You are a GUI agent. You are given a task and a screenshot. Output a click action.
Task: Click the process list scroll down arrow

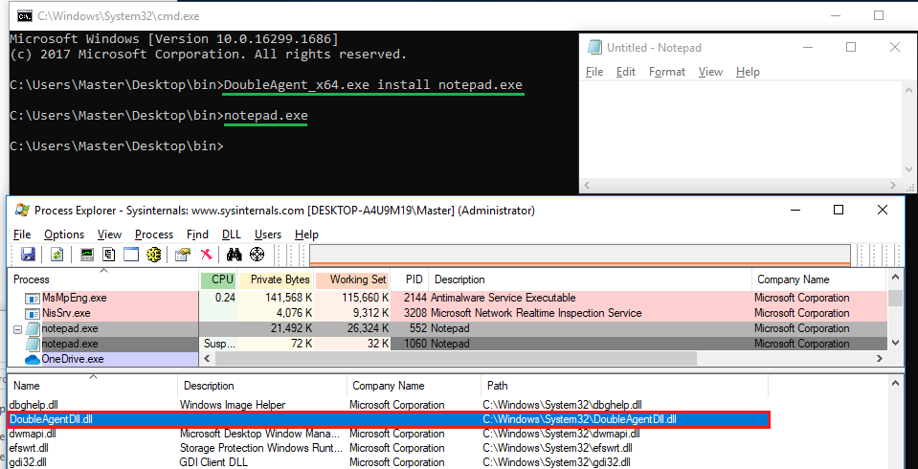[896, 343]
